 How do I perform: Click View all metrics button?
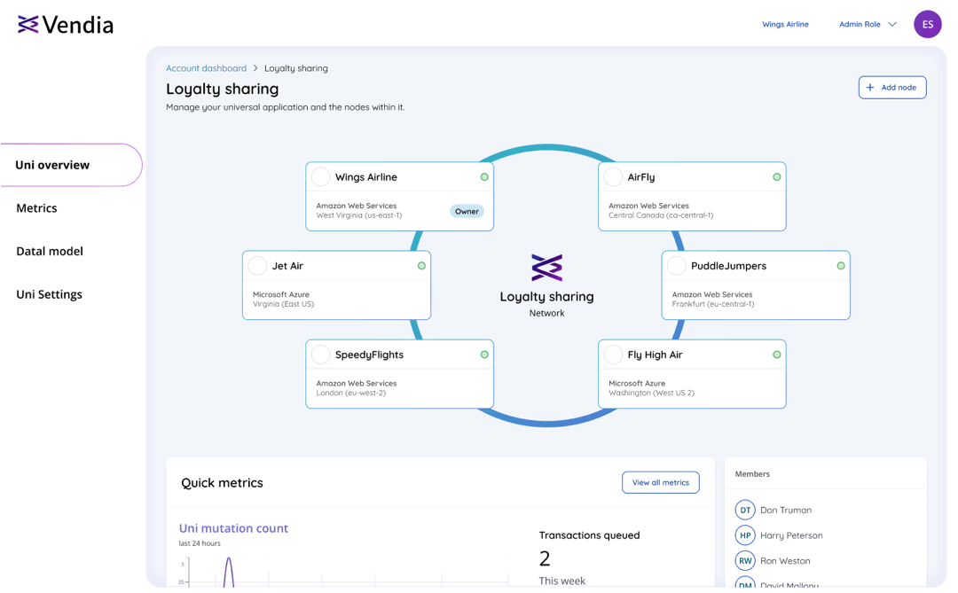point(661,482)
